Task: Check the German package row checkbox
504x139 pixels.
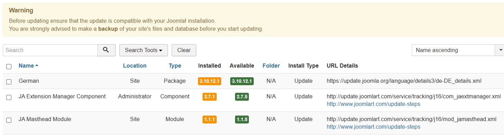Action: point(9,81)
